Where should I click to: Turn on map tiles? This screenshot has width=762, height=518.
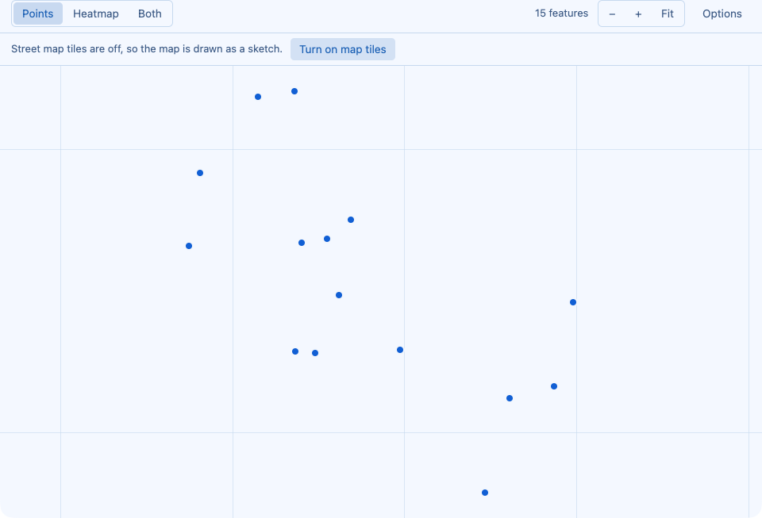pyautogui.click(x=343, y=49)
